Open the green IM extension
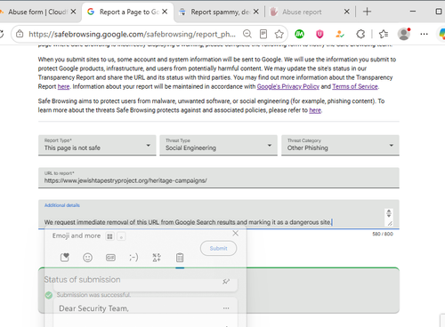 (299, 34)
